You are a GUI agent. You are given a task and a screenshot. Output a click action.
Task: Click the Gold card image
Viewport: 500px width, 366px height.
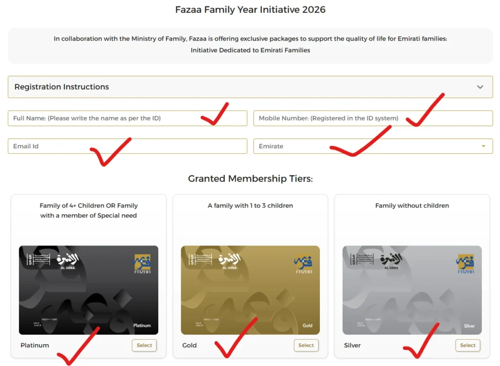(250, 290)
